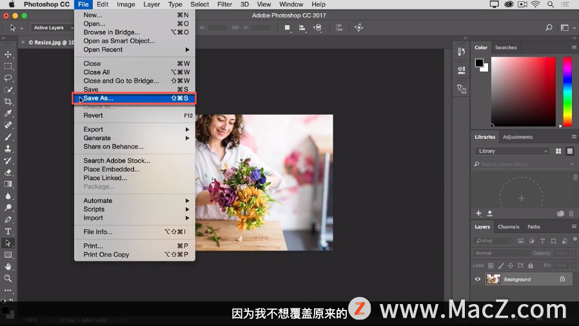Viewport: 579px width, 326px height.
Task: Expand the Automate submenu
Action: (x=135, y=201)
